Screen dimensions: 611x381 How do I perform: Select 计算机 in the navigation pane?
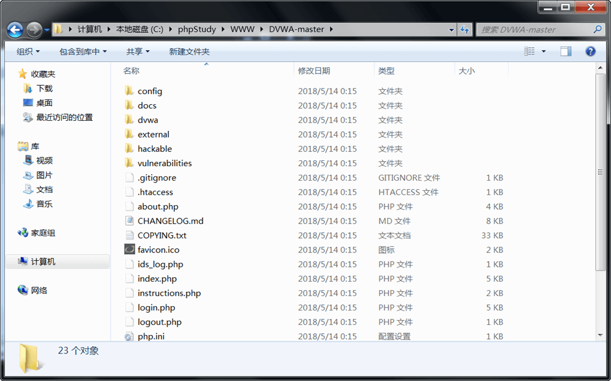tap(58, 261)
